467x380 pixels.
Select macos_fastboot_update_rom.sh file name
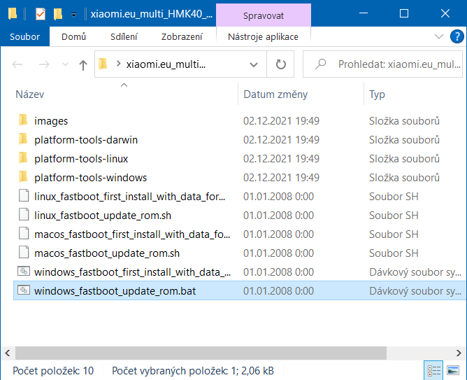(107, 253)
